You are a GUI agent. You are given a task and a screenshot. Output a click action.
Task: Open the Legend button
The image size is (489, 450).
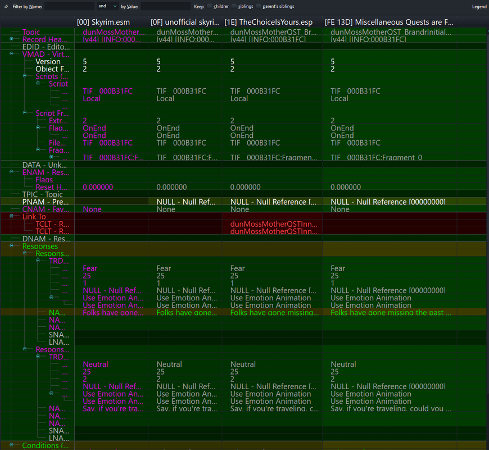479,7
